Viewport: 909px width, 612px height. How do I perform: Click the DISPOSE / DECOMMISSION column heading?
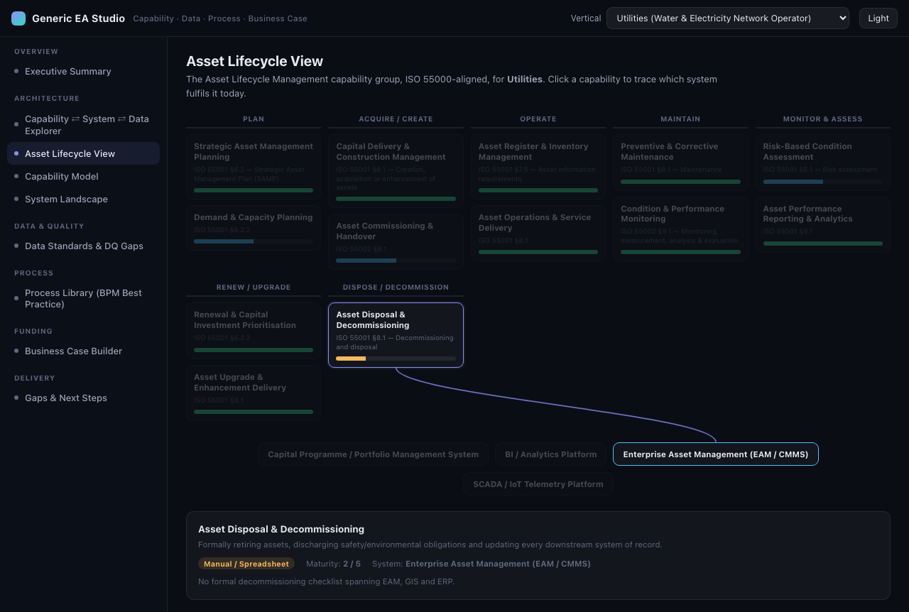click(396, 288)
